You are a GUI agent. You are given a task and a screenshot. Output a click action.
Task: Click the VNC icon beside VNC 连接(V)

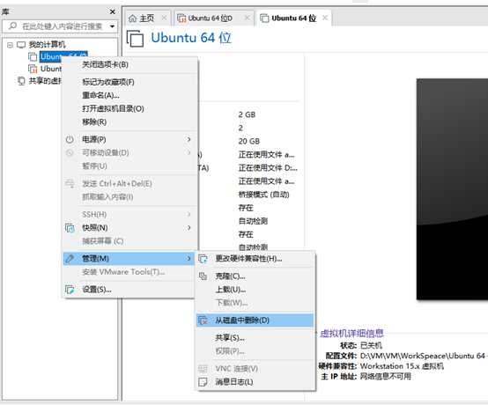(203, 369)
